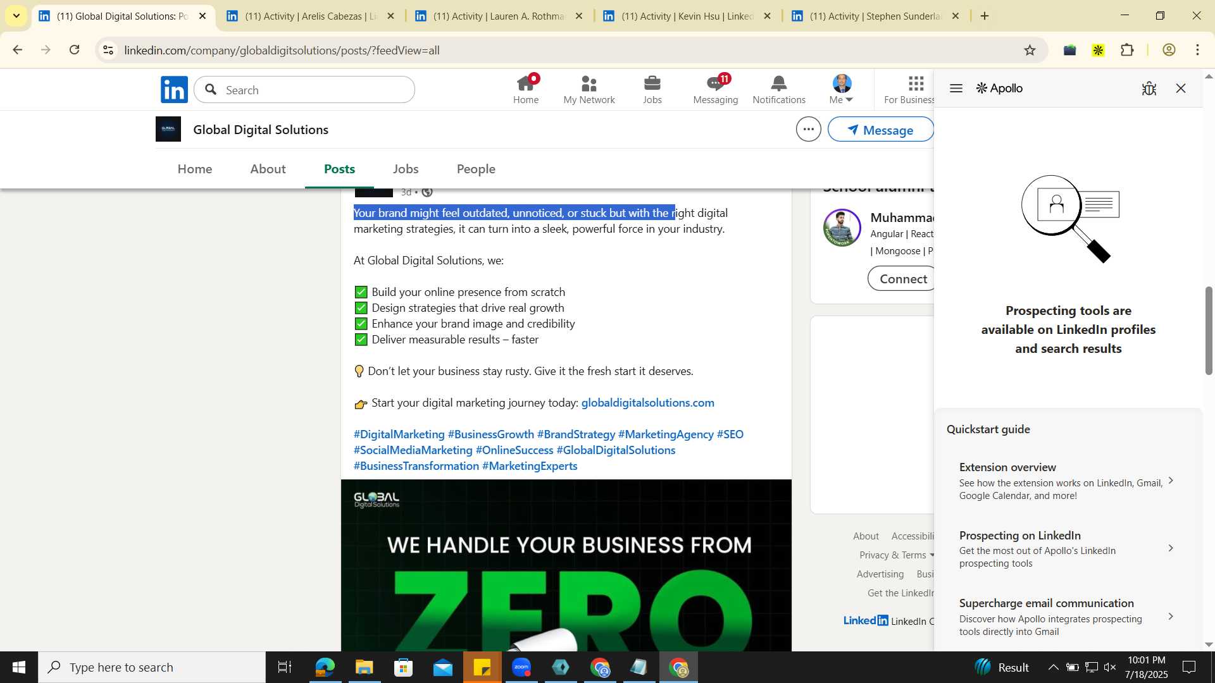Image resolution: width=1215 pixels, height=683 pixels.
Task: Open Notifications bell icon
Action: tap(779, 89)
